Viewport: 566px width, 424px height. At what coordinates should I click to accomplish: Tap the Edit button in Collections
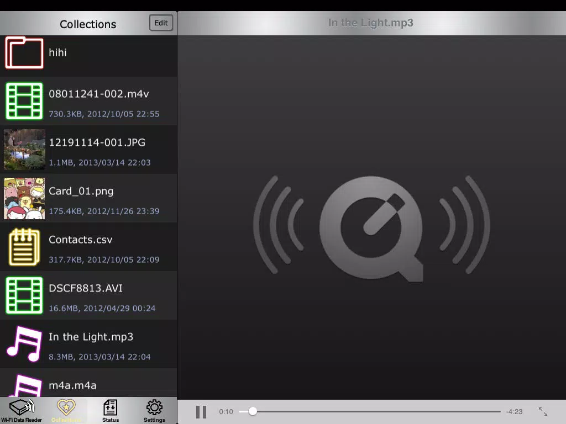(x=161, y=23)
